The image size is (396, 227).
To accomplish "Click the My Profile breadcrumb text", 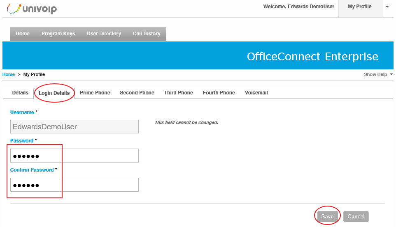I will (34, 74).
